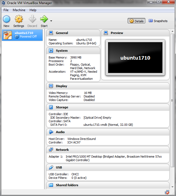Click the Discard arrow icon
The image size is (176, 196).
tap(32, 19)
